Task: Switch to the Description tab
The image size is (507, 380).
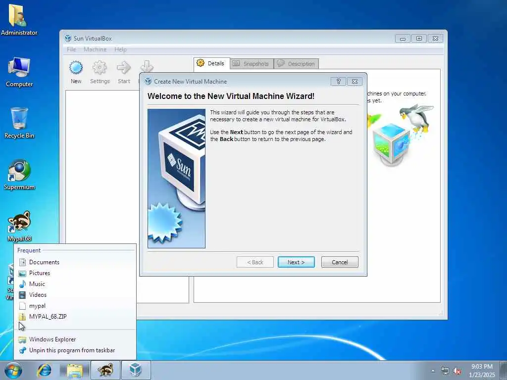Action: [x=296, y=64]
